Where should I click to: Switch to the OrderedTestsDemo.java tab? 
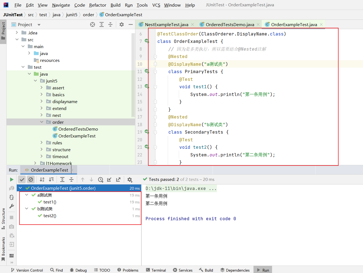(230, 24)
